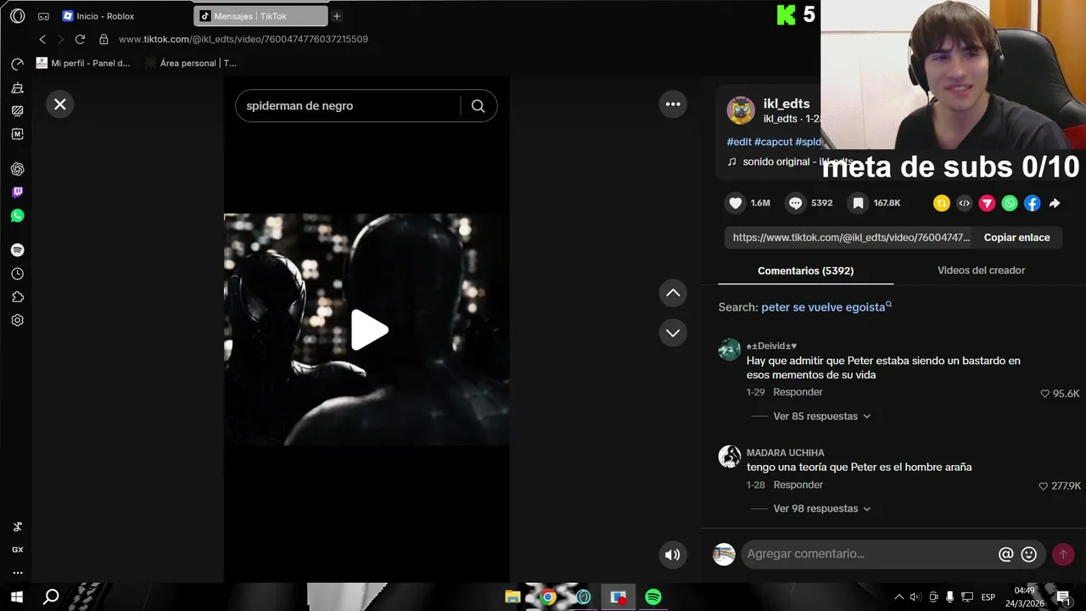Reload the TikTok page
The width and height of the screenshot is (1086, 611).
pos(80,39)
